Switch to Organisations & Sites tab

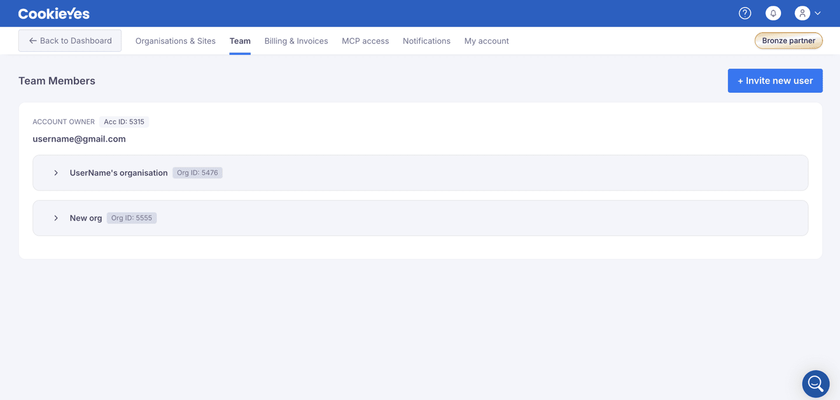click(176, 41)
